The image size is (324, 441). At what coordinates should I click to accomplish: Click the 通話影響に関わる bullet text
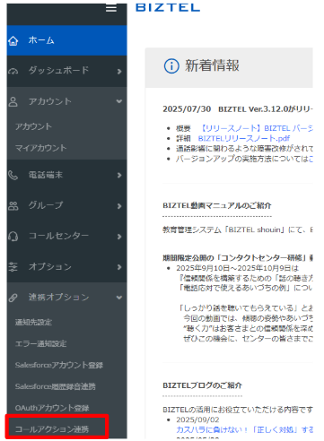point(244,149)
